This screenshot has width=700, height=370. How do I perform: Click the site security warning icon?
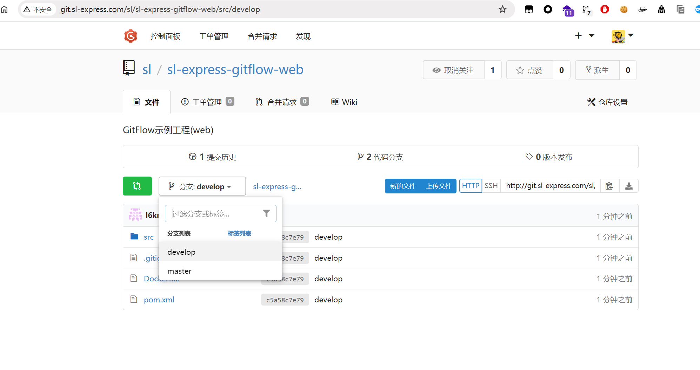pos(27,9)
